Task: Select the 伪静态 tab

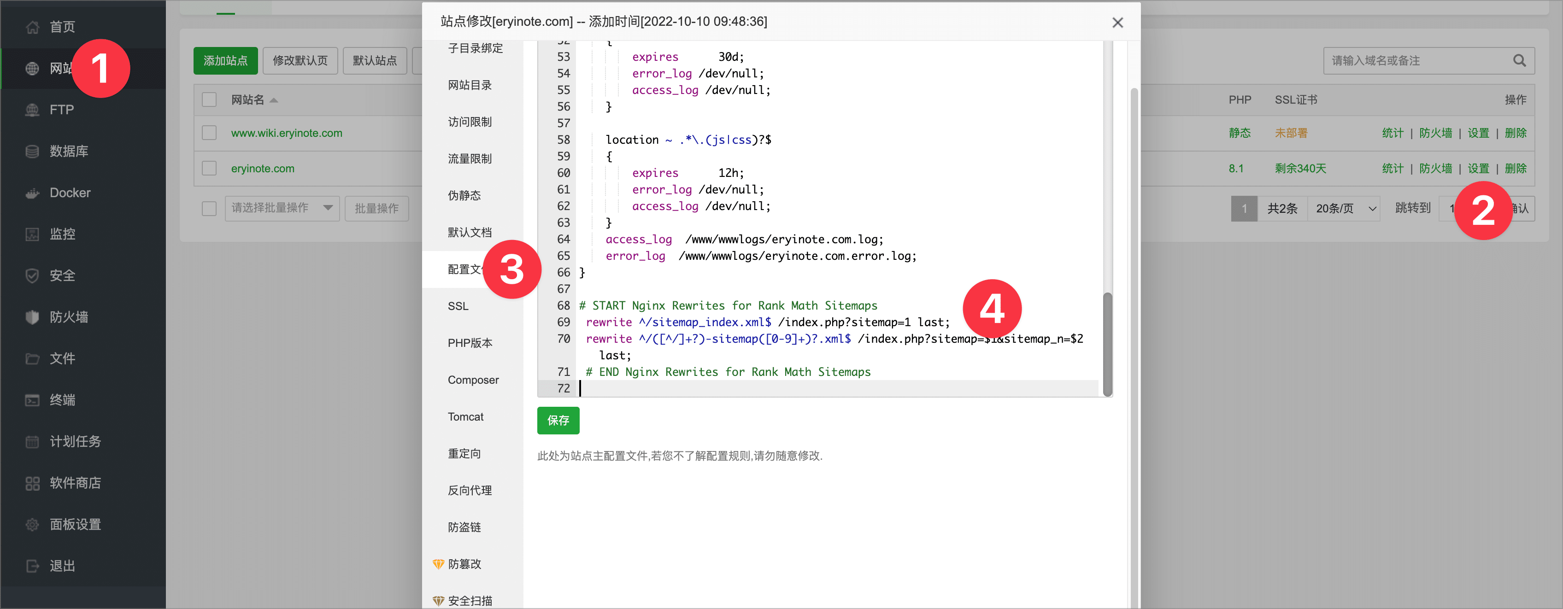Action: pos(464,195)
